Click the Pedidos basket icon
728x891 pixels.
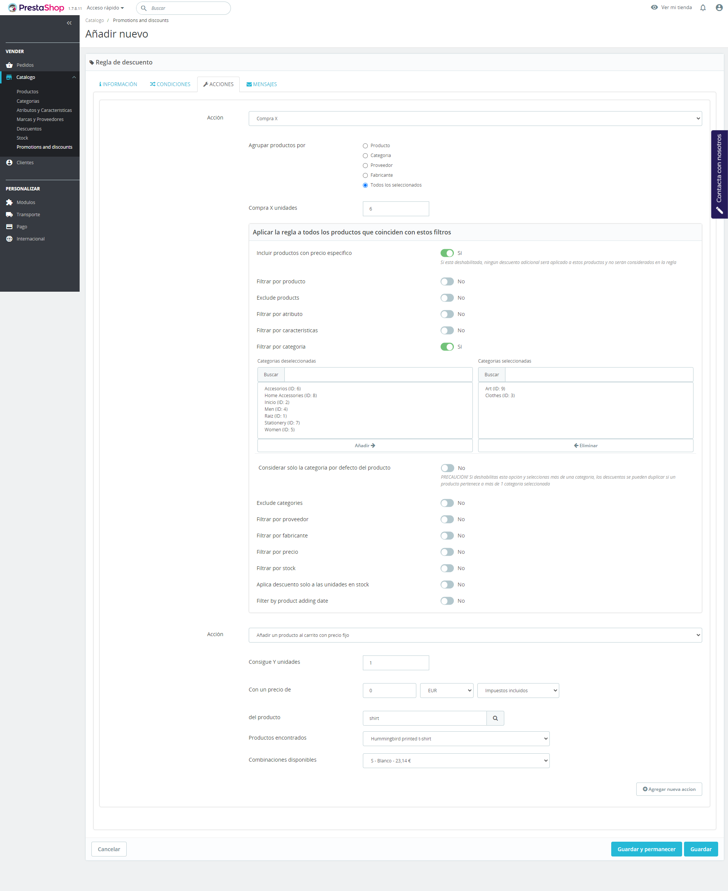[9, 65]
